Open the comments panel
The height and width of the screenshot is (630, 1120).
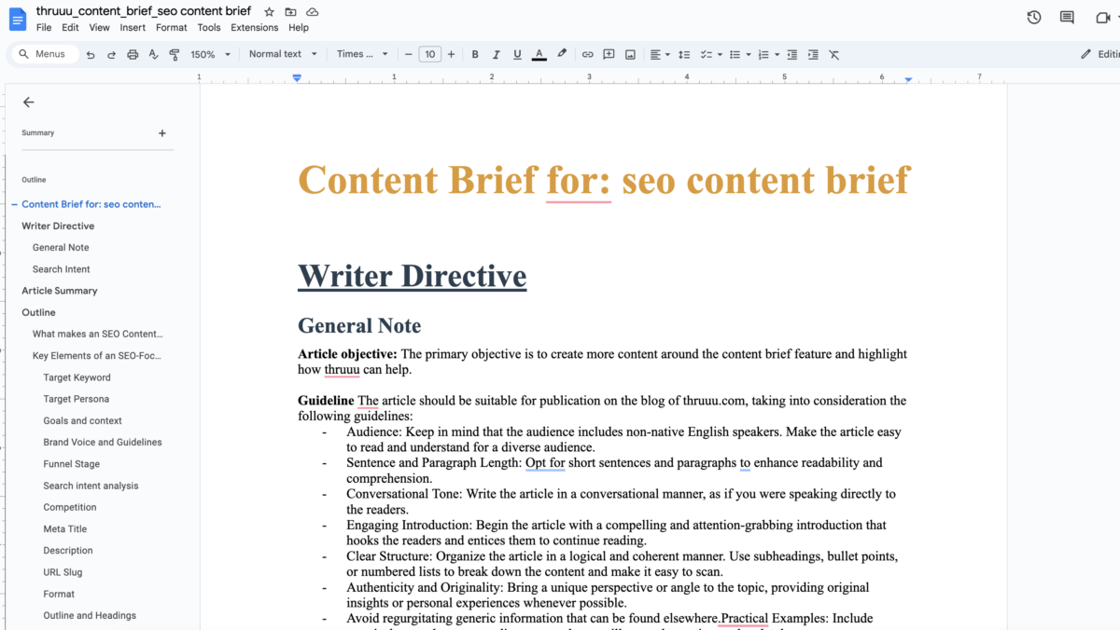coord(1066,17)
